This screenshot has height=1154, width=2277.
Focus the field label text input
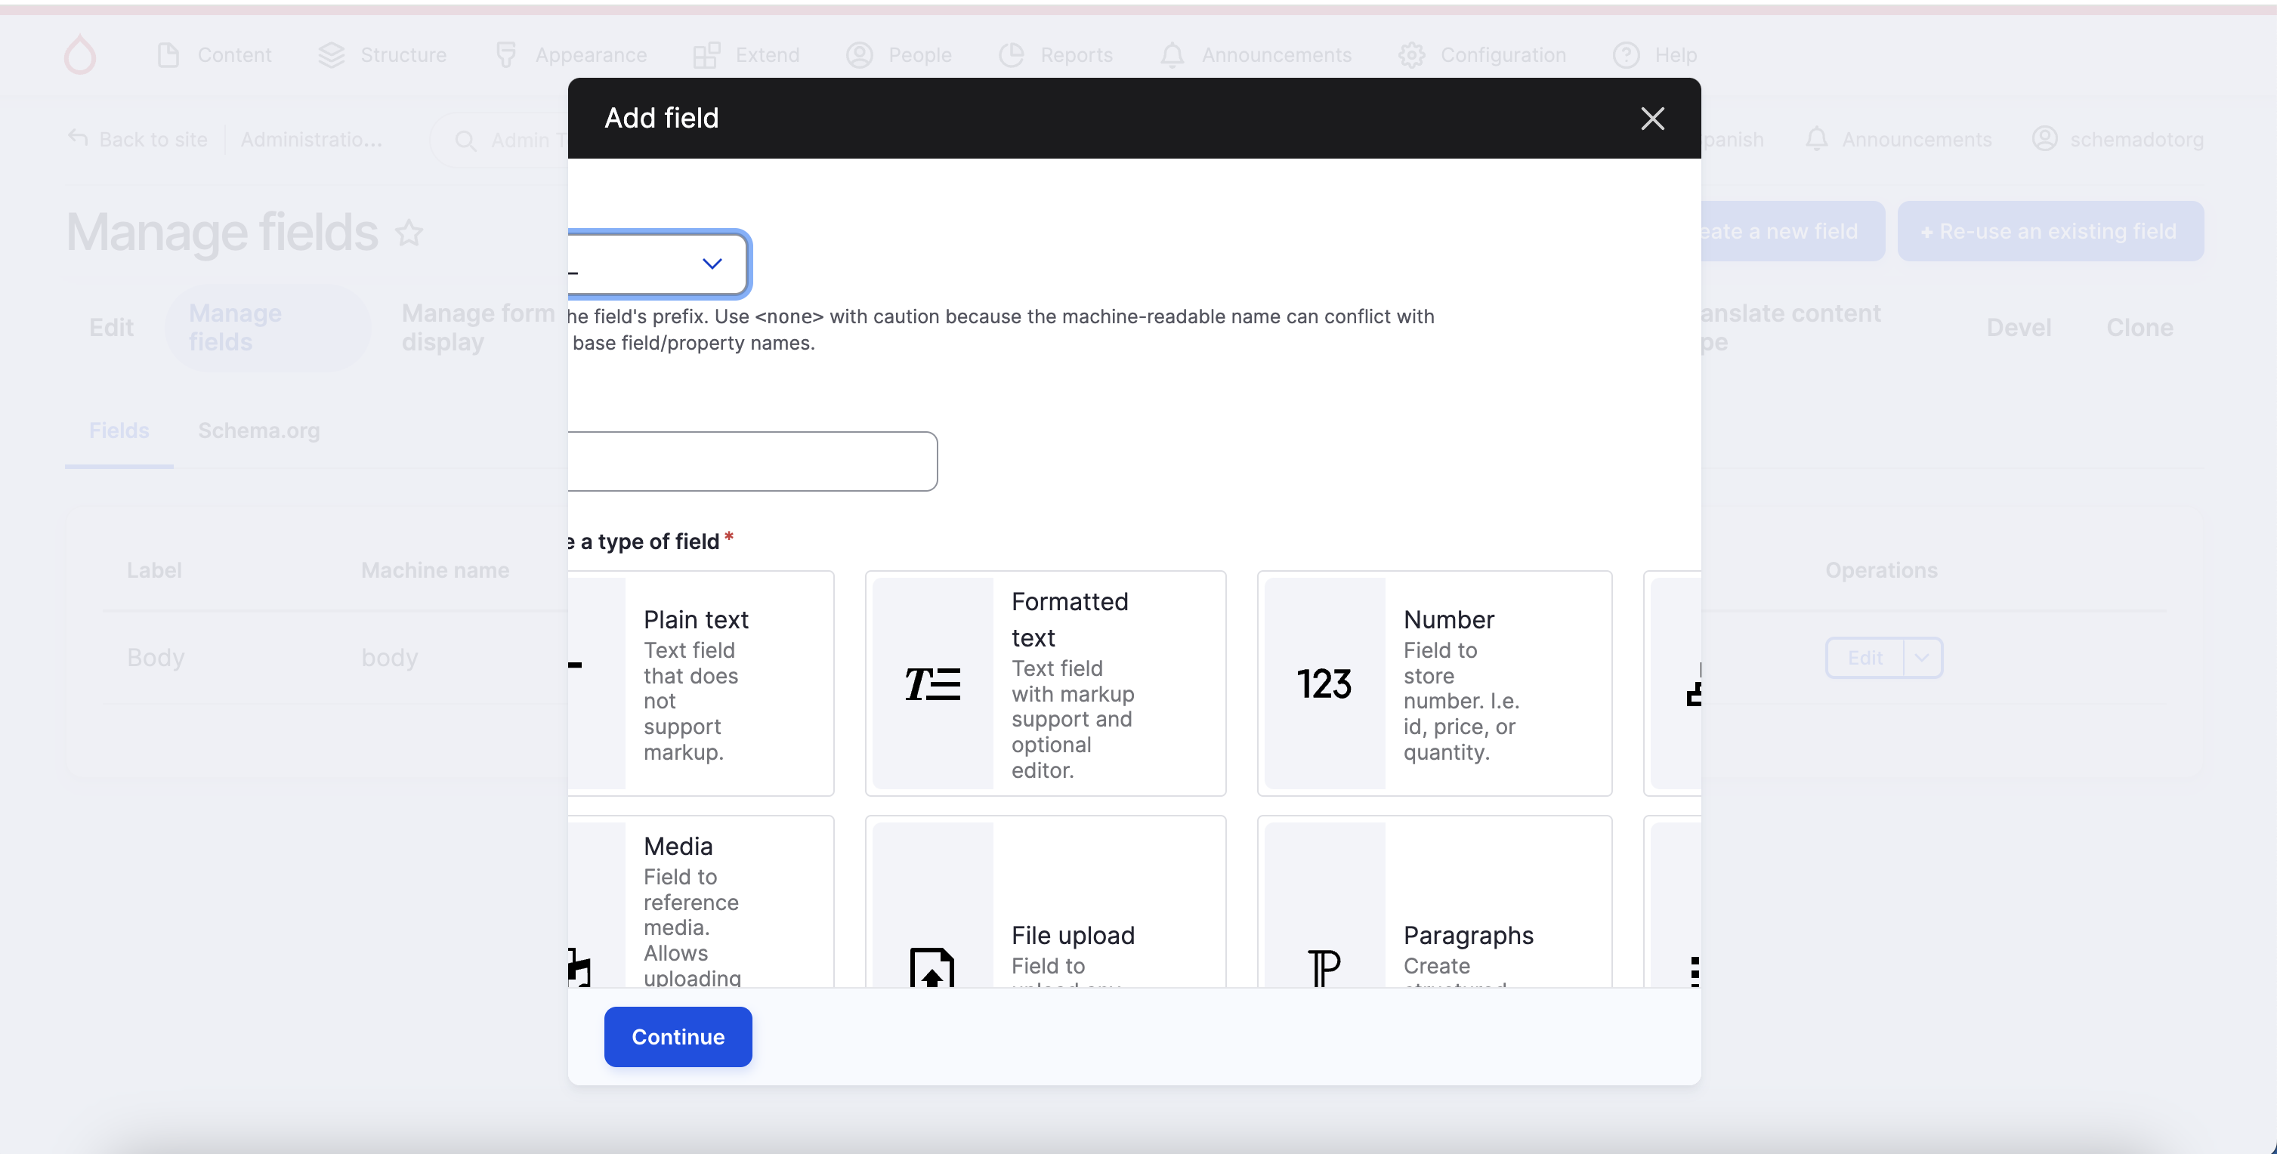(x=752, y=461)
